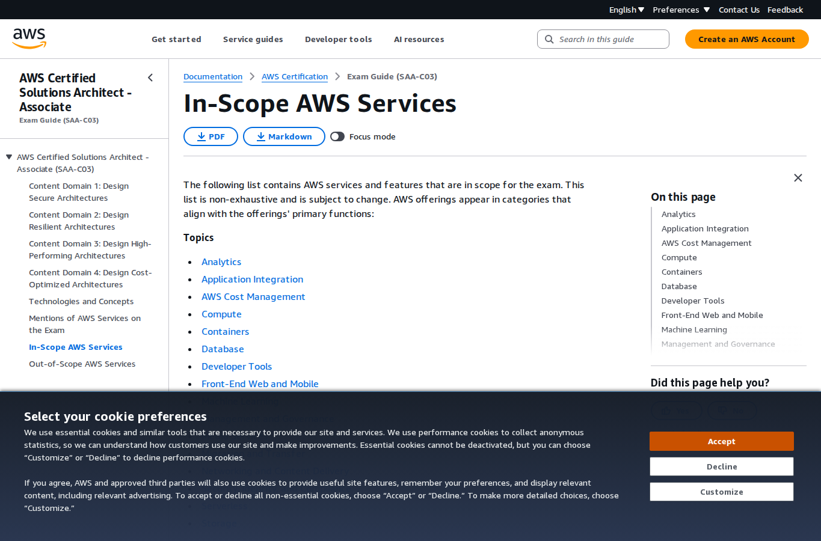Close the On this page panel
The width and height of the screenshot is (821, 541).
tap(798, 178)
